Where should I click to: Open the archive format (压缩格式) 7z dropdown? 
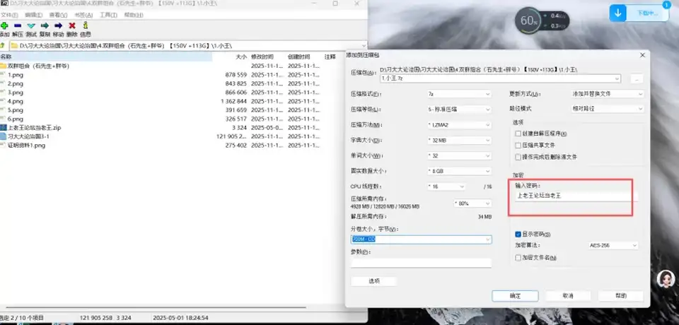(459, 94)
